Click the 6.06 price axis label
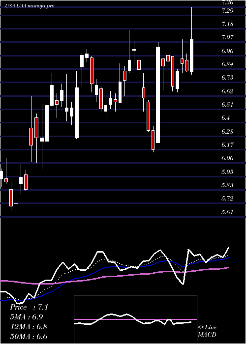The height and width of the screenshot is (344, 246). tap(227, 158)
